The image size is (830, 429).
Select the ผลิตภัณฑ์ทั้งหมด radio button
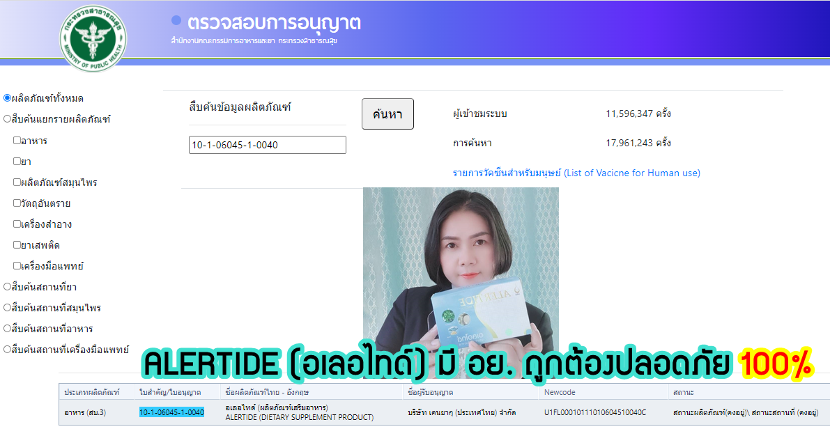(x=8, y=98)
